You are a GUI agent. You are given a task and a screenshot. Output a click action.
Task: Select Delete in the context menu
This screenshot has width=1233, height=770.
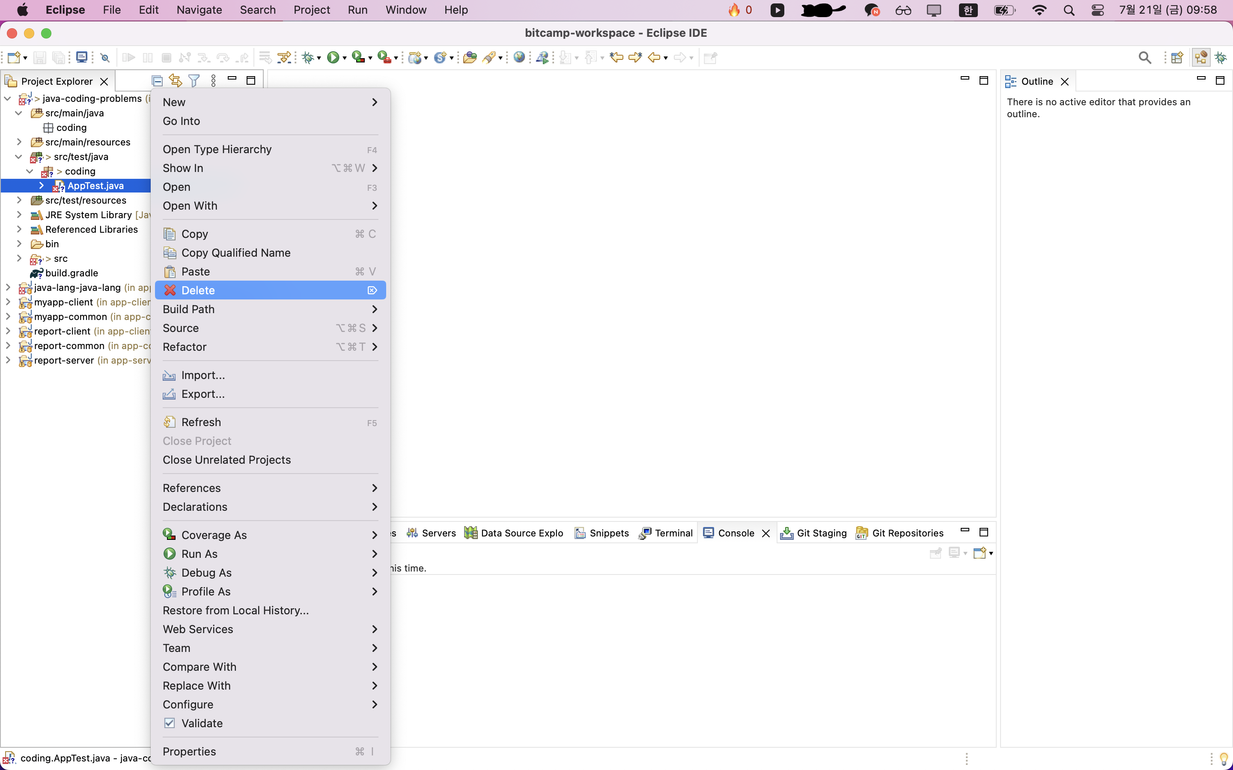pos(198,290)
